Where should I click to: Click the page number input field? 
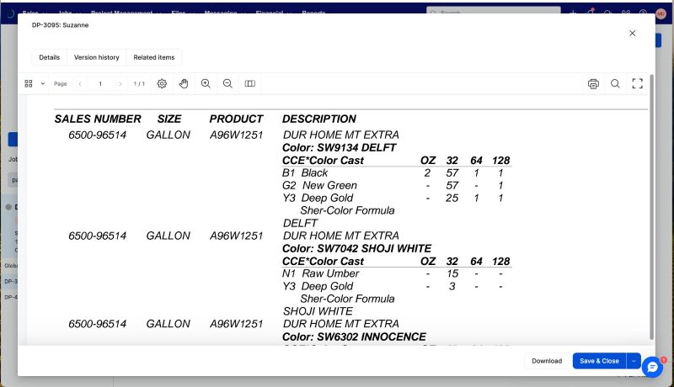point(100,83)
